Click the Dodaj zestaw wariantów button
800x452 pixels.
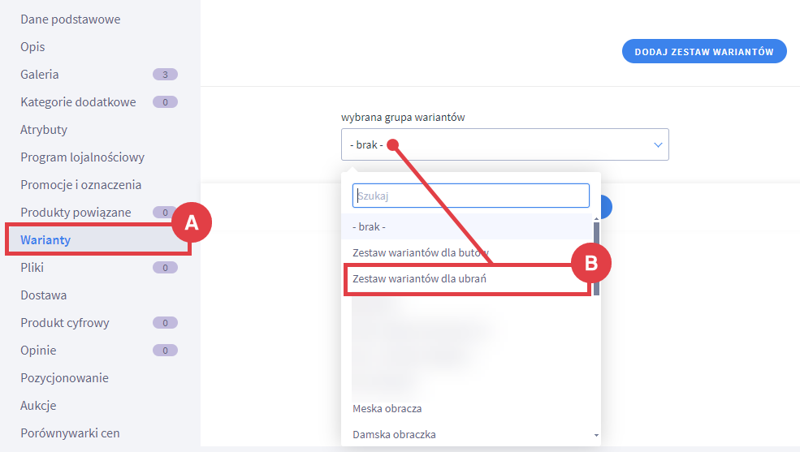click(704, 51)
